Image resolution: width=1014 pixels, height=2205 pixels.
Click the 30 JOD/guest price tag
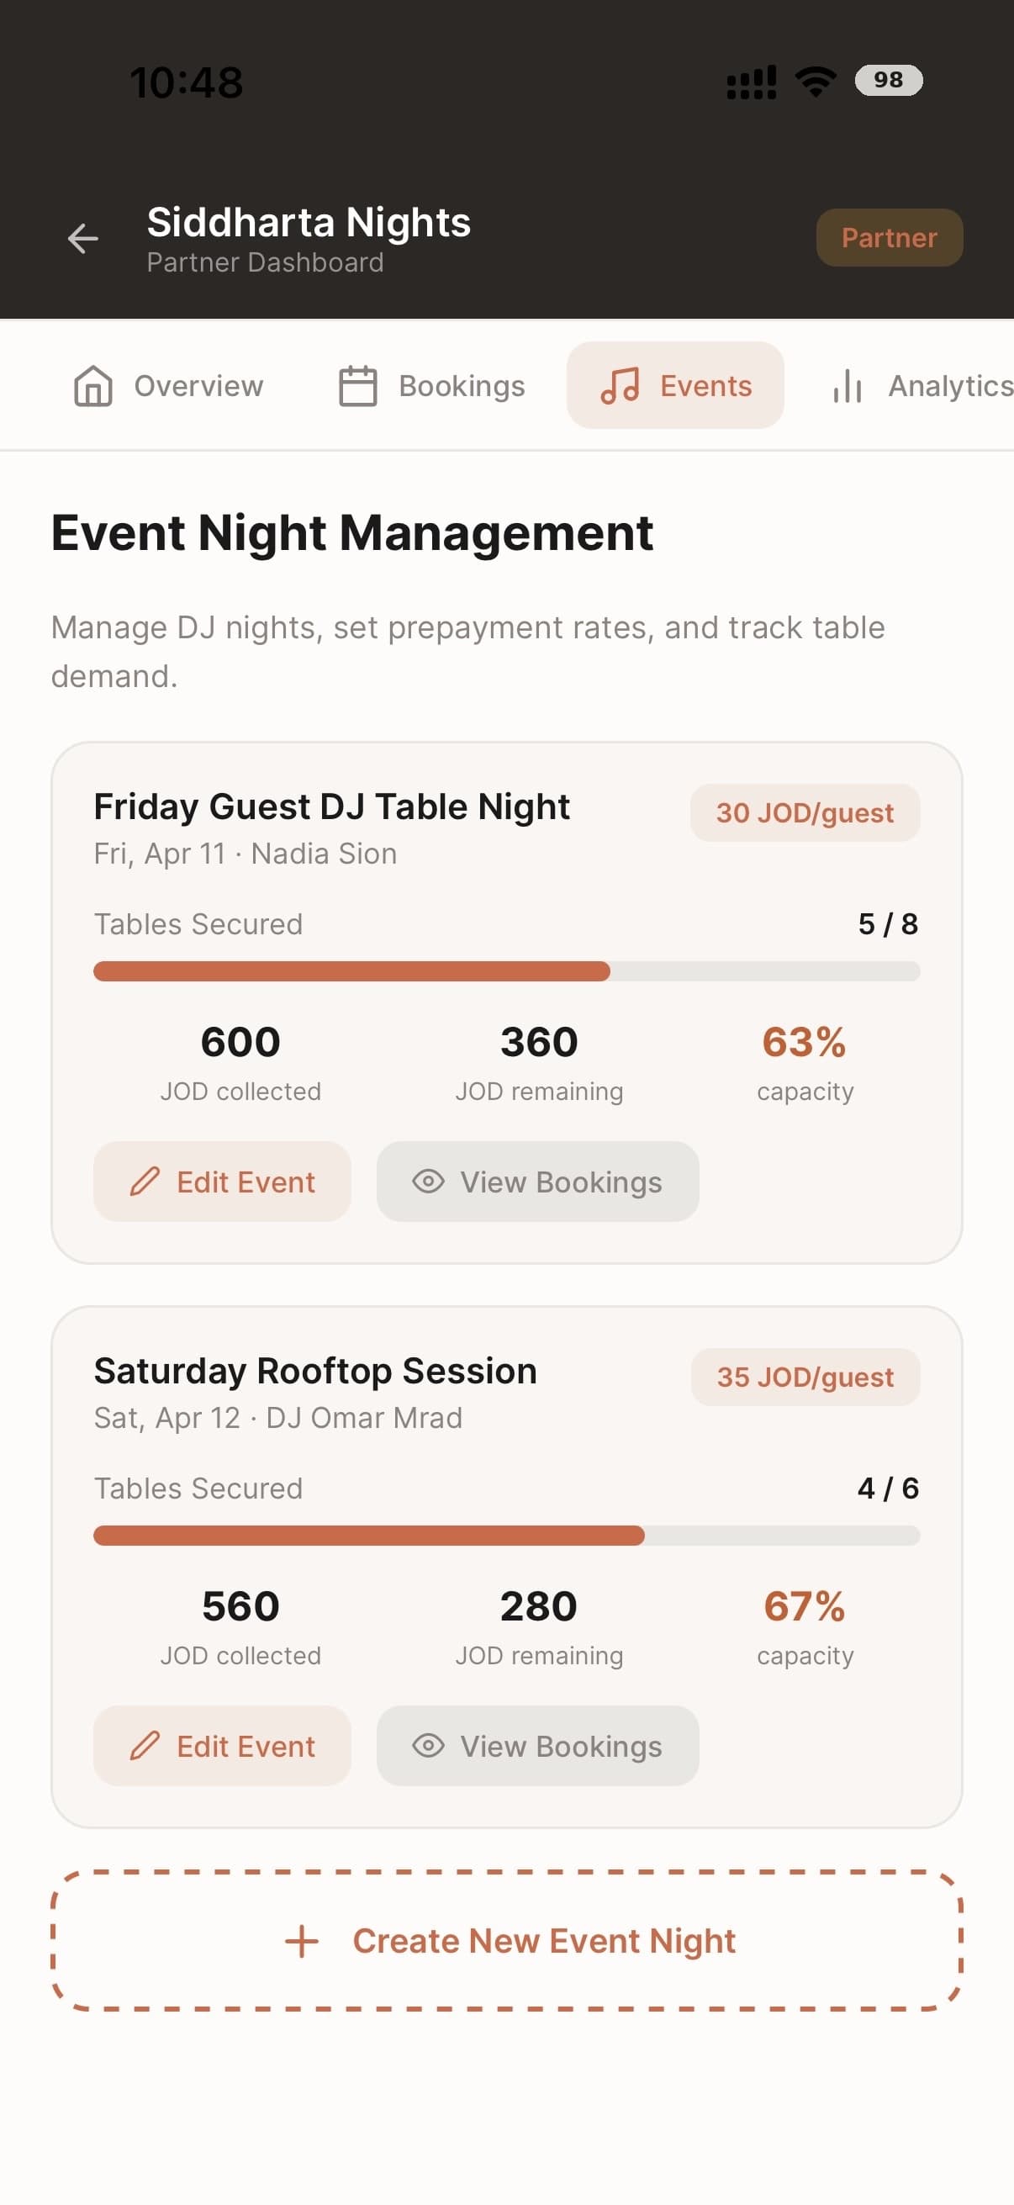tap(805, 812)
